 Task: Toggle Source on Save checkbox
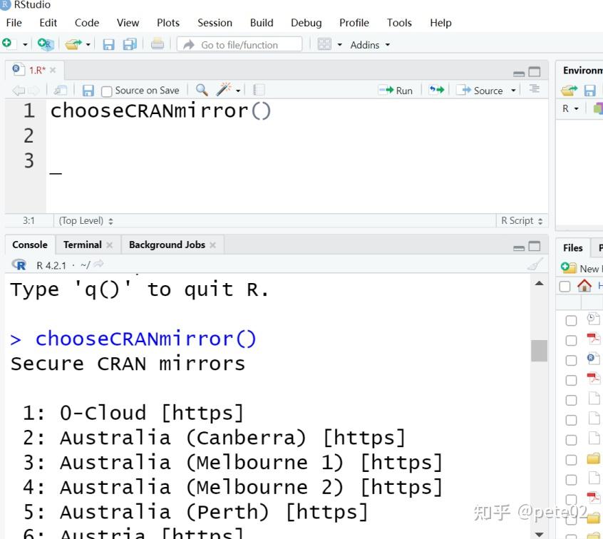pyautogui.click(x=106, y=91)
